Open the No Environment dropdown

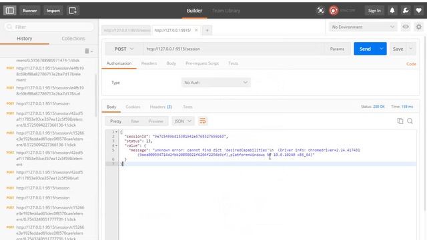pos(363,27)
